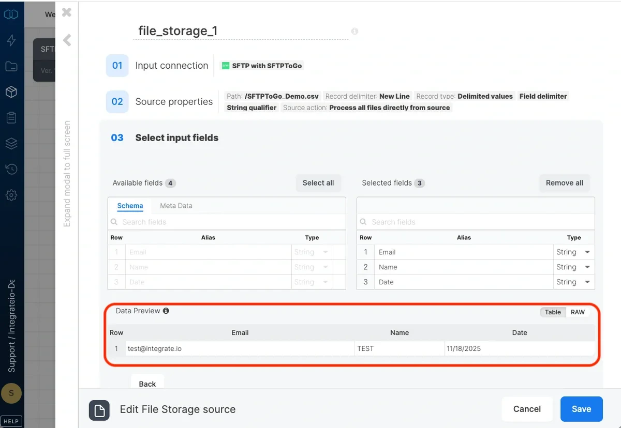
Task: Open the folder workspaces icon in sidebar
Action: point(11,66)
